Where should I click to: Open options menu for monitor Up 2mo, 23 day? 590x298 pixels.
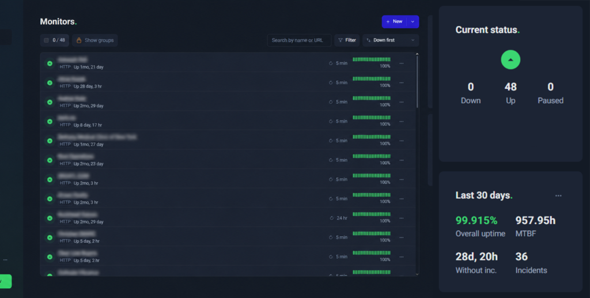(402, 160)
